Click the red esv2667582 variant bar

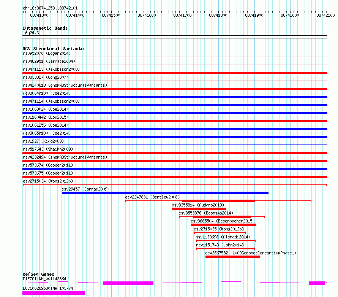pyautogui.click(x=232, y=257)
